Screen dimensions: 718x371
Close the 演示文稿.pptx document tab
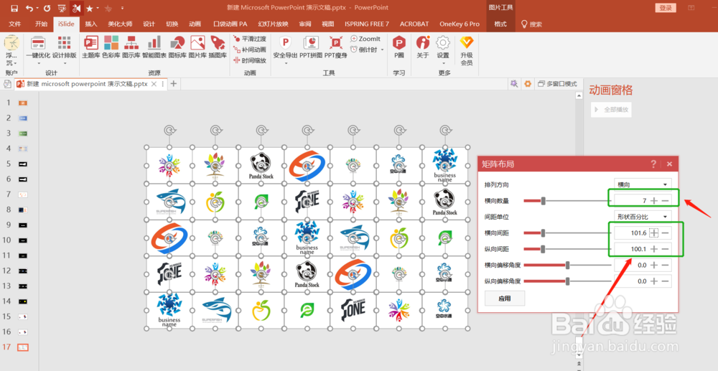tap(154, 84)
